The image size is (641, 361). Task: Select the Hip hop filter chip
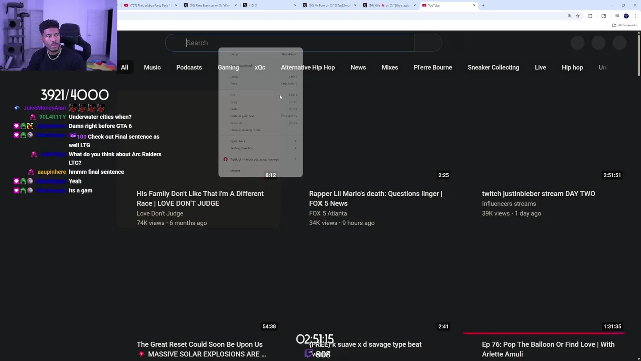click(572, 67)
